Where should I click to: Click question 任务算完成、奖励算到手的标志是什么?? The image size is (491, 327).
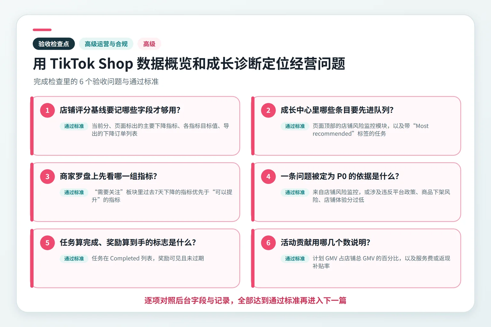(x=128, y=243)
